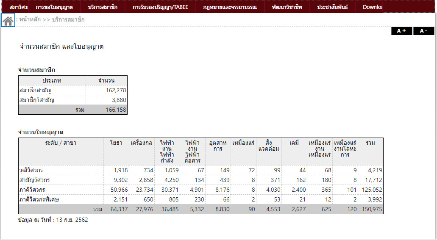
Task: Click บริการสมาชิก breadcrumb text
Action: pos(68,19)
